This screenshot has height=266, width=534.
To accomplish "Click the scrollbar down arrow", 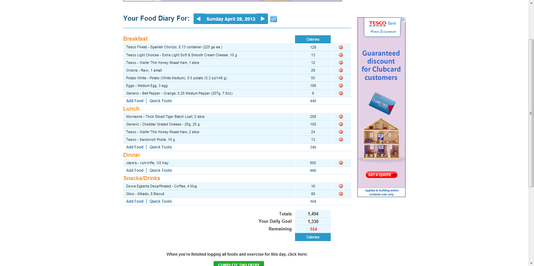I will click(531, 263).
